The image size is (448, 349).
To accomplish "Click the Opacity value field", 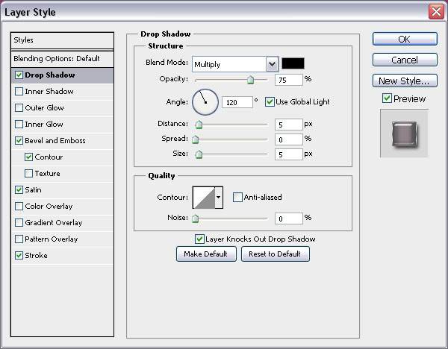I will tap(288, 80).
